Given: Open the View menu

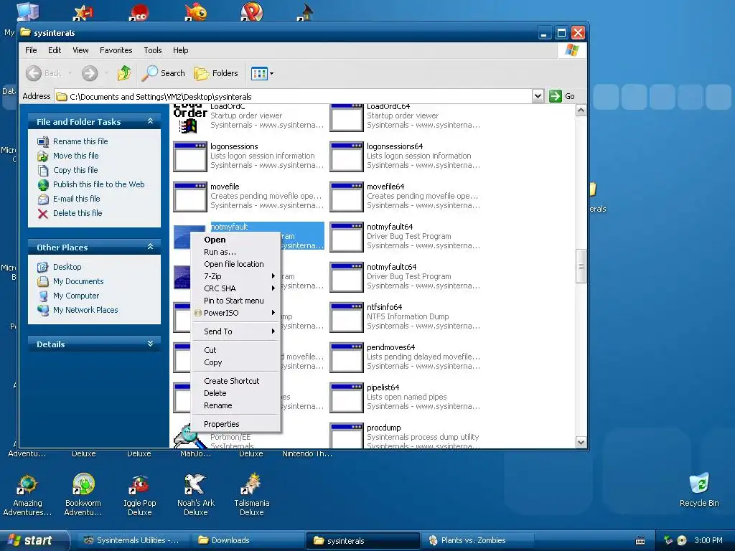Looking at the screenshot, I should [80, 50].
